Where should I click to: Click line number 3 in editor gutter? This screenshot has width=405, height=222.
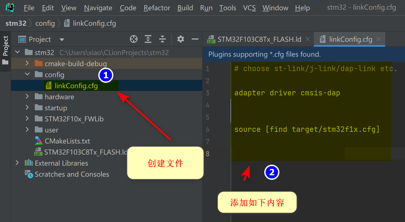point(208,93)
